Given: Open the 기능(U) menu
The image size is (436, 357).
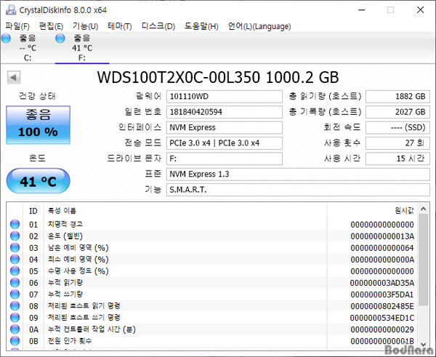Looking at the screenshot, I should 85,26.
